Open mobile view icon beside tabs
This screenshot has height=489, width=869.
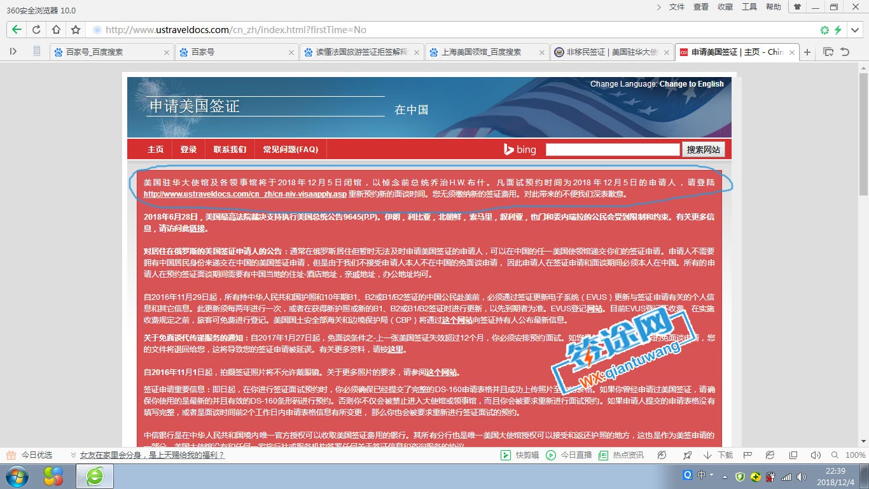(x=37, y=52)
